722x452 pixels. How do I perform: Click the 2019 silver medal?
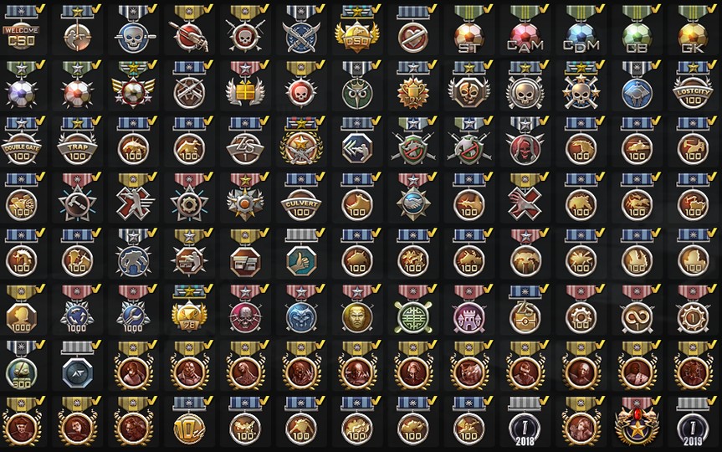(693, 422)
